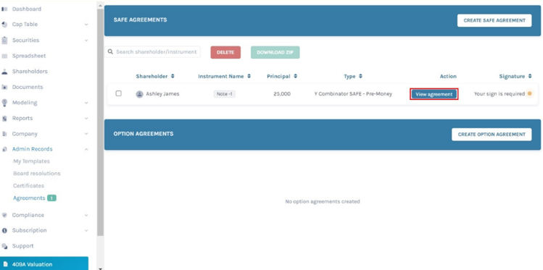543x270 pixels.
Task: Expand the Reports sidebar menu chevron
Action: (x=86, y=119)
